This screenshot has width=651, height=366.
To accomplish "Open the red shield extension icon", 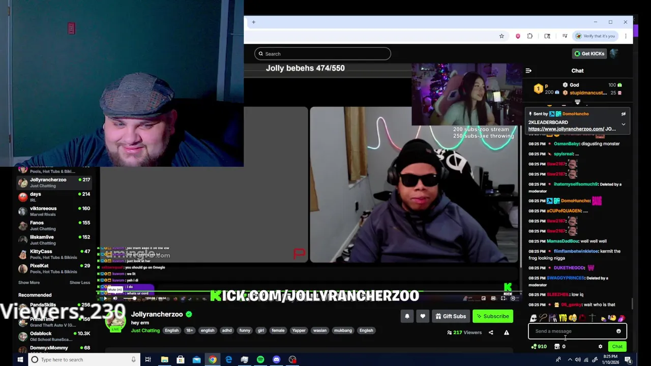I will coord(518,36).
